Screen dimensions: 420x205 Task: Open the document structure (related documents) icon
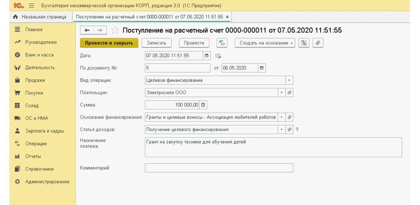click(304, 43)
